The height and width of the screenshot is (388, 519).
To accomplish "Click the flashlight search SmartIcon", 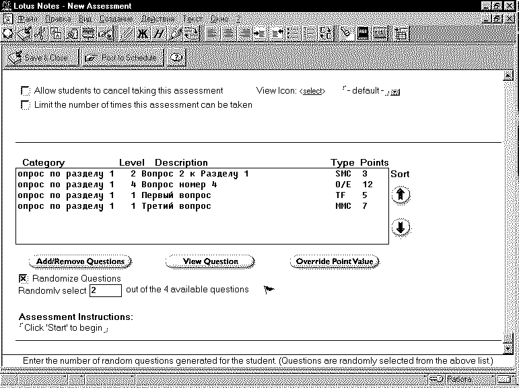I will (347, 34).
